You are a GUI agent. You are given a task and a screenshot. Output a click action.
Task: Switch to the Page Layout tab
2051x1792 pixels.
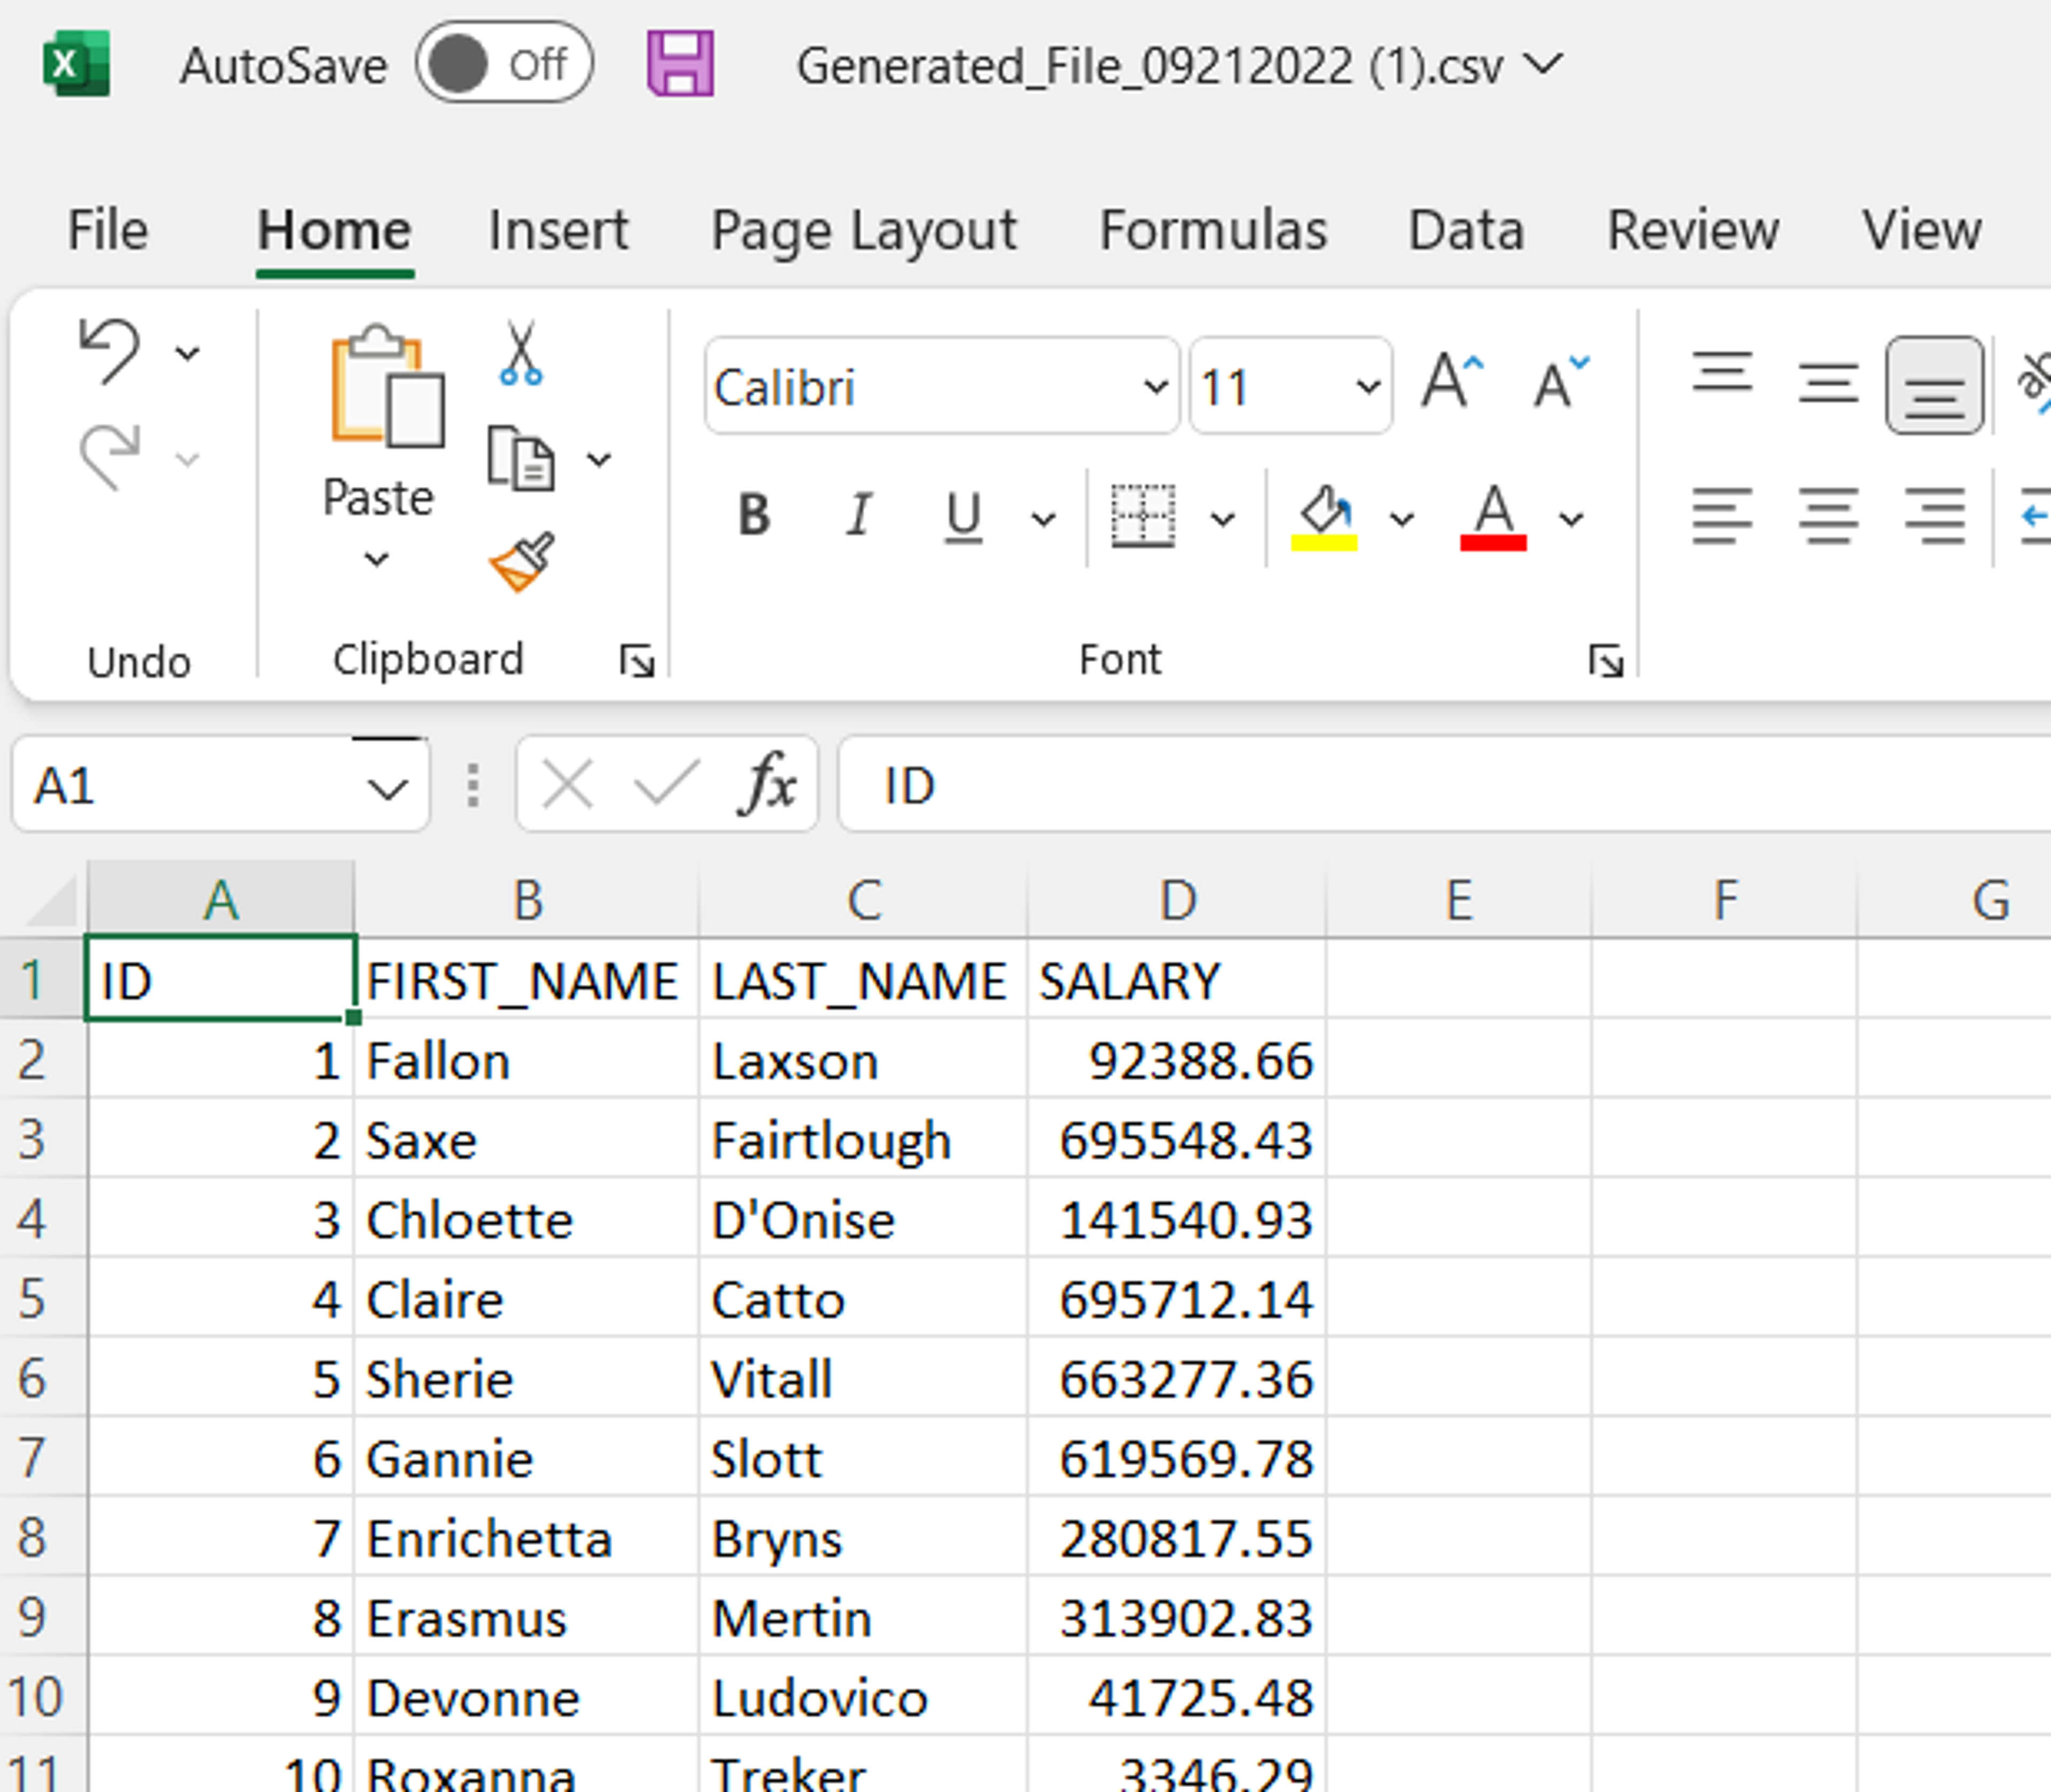click(864, 230)
